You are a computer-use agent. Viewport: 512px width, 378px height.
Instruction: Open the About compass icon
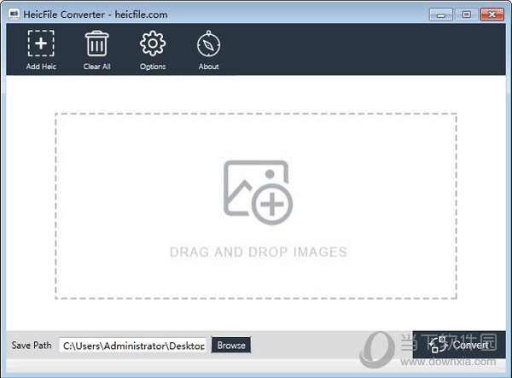click(209, 44)
